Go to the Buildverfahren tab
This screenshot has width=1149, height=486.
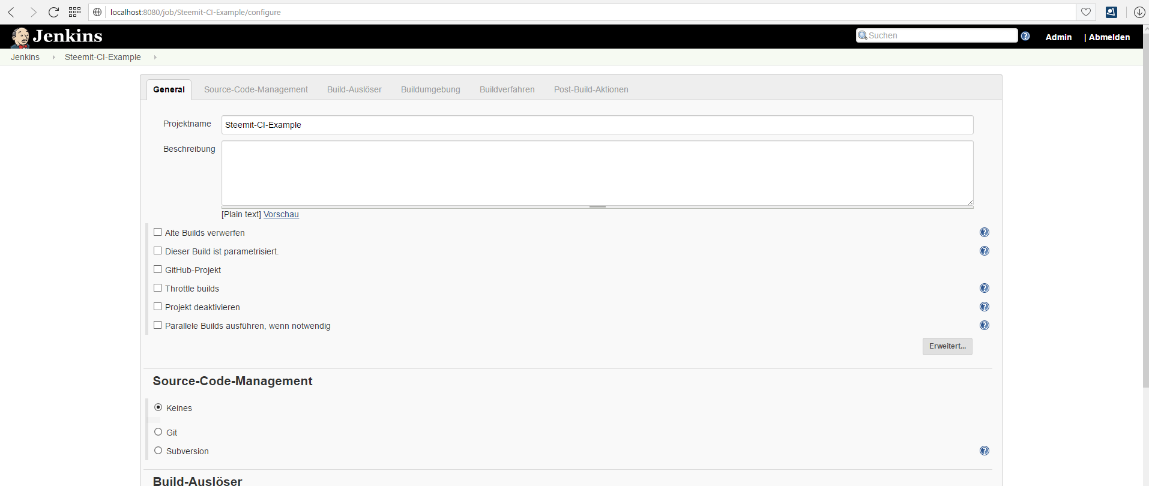[x=507, y=89]
